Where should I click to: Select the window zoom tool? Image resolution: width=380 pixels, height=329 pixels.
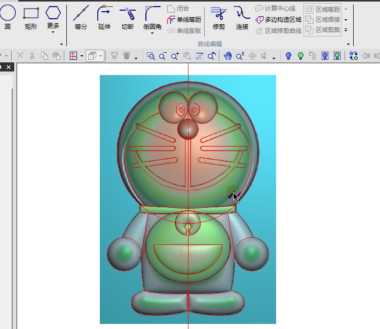[x=151, y=56]
